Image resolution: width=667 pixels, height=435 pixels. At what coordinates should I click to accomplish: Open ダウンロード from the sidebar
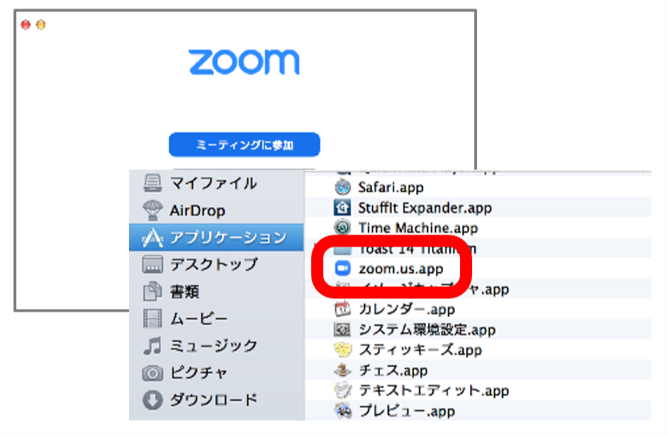coord(216,400)
